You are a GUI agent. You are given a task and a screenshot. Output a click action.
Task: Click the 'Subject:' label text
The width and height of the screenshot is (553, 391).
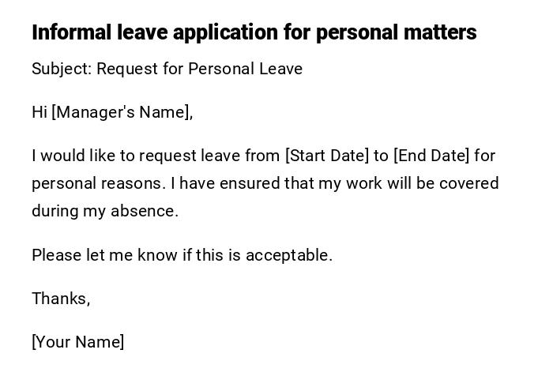click(62, 69)
